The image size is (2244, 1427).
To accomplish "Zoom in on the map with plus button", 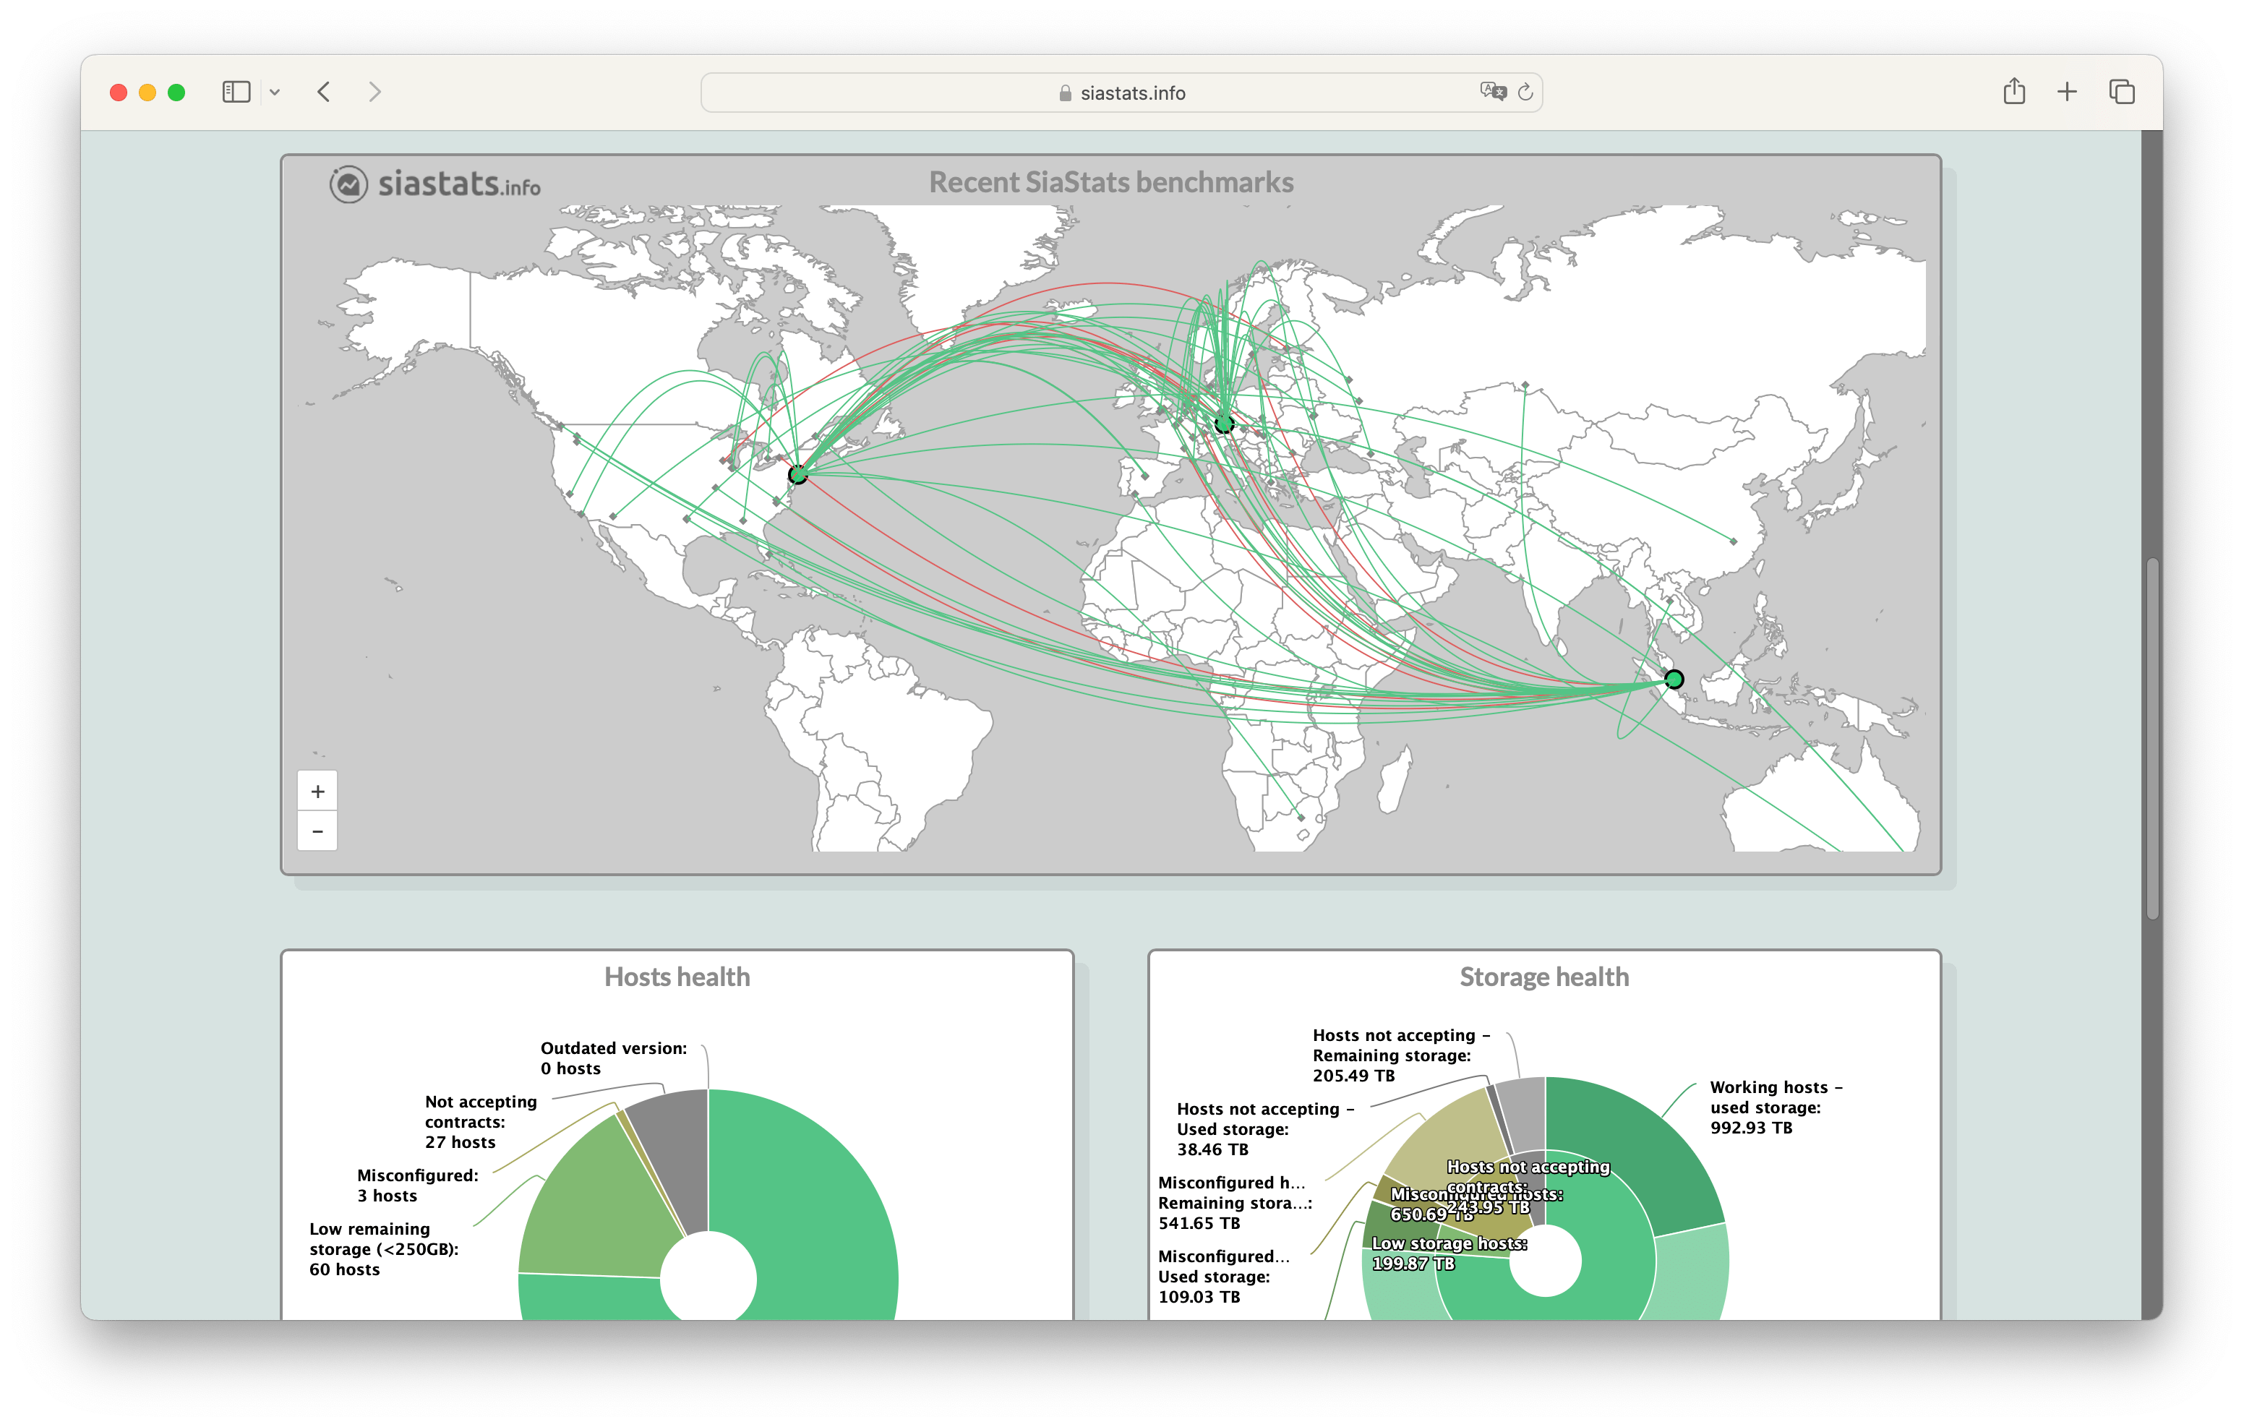I will 318,790.
